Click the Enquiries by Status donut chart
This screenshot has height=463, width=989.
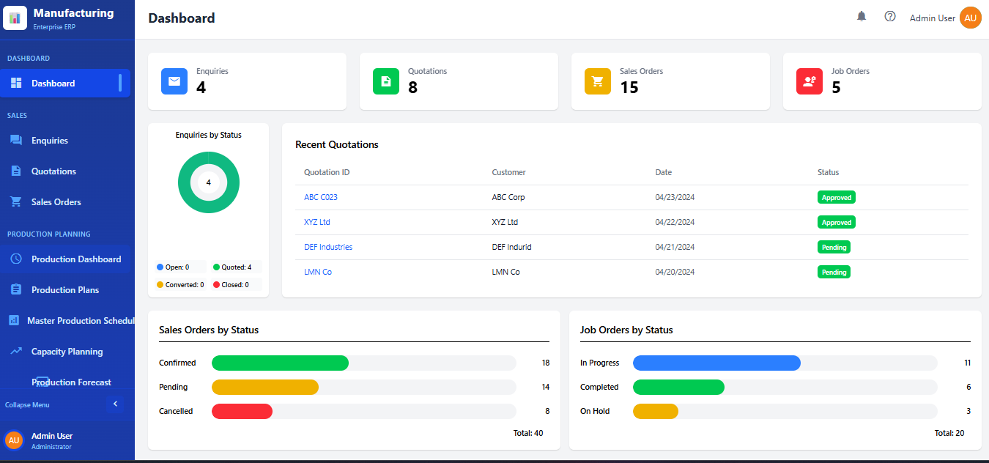(x=208, y=182)
